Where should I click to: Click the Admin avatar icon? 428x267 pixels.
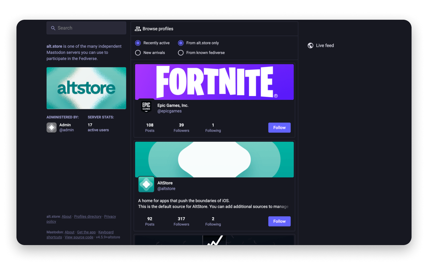(52, 127)
